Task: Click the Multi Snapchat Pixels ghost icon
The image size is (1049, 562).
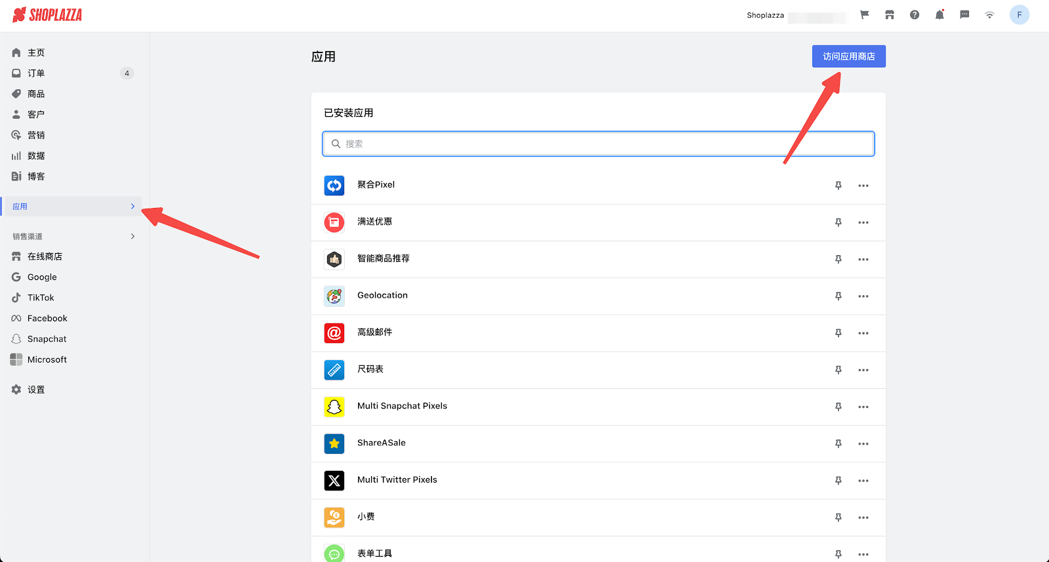Action: (334, 407)
